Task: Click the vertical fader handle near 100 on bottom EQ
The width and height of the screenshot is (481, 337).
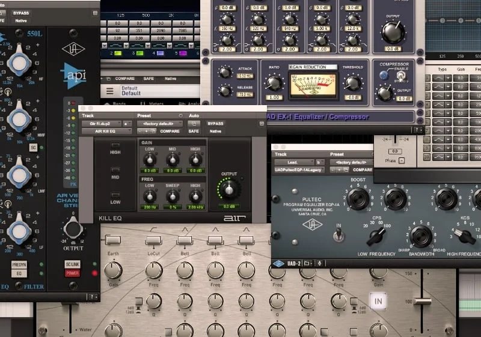Action: [422, 301]
